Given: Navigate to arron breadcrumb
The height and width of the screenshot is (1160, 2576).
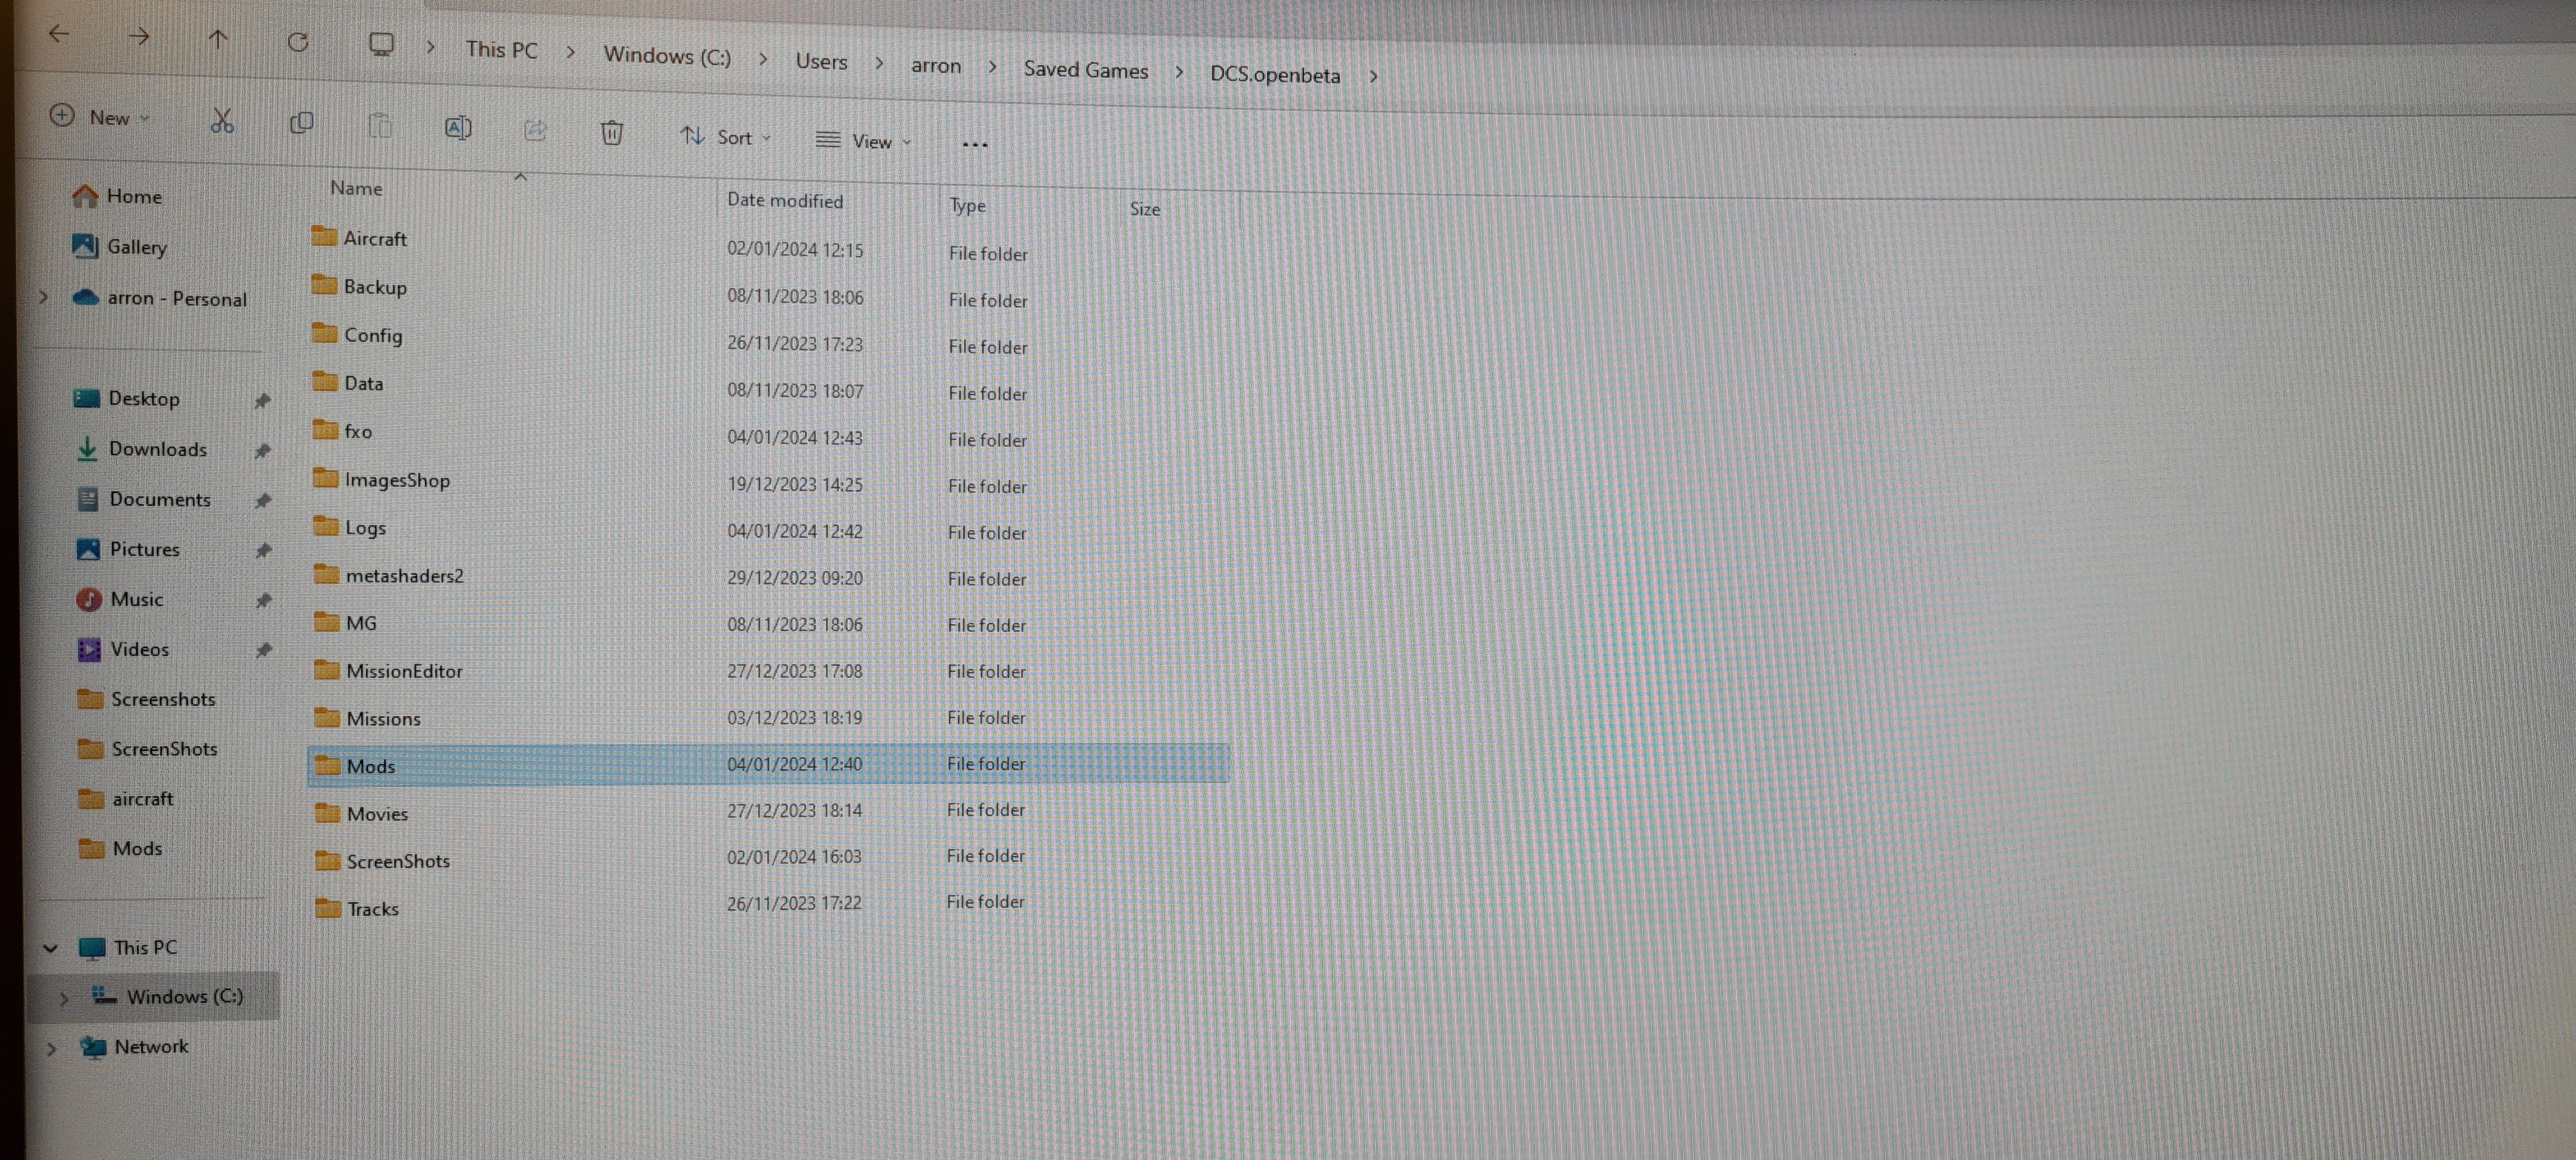Looking at the screenshot, I should [x=936, y=65].
